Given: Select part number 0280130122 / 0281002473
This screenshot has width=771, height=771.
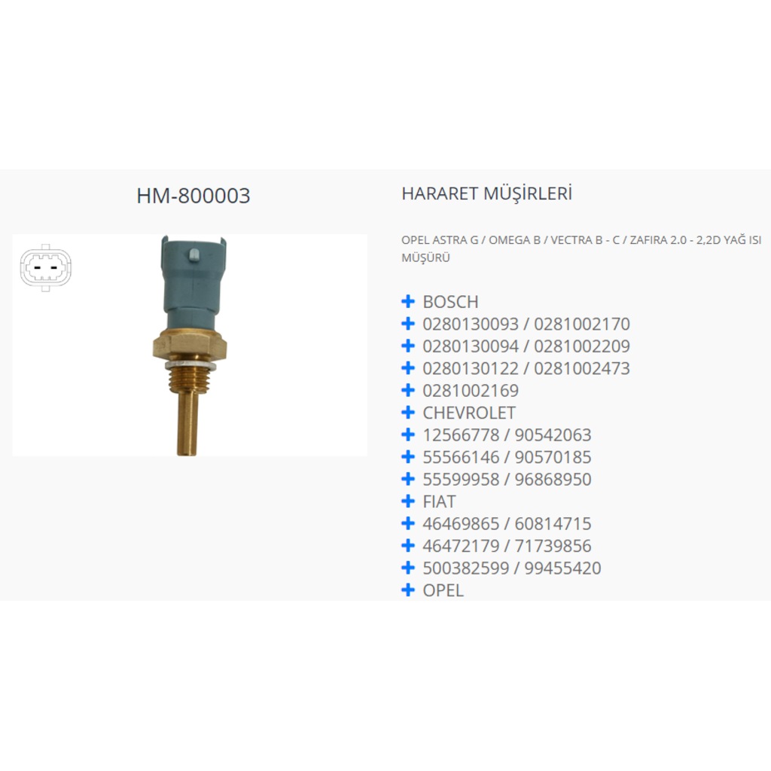Looking at the screenshot, I should [x=526, y=368].
